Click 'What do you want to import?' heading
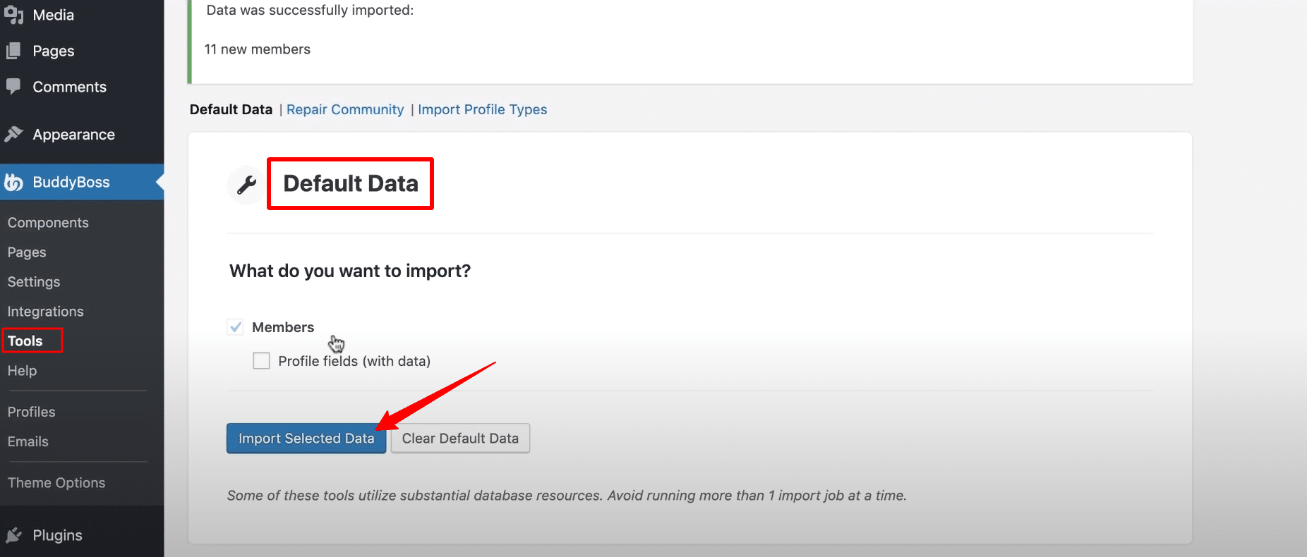The image size is (1307, 557). 350,271
